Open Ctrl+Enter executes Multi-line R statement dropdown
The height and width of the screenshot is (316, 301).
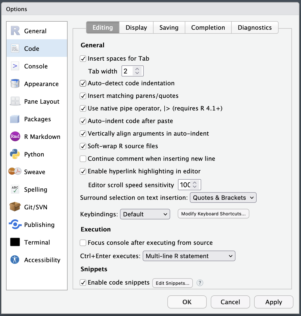point(189,256)
